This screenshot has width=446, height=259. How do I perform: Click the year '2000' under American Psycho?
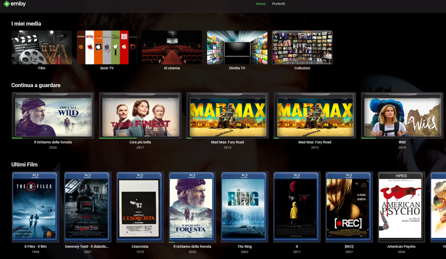pos(401,252)
